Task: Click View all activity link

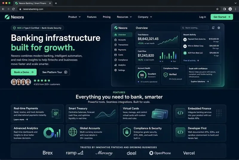Action: point(191,60)
